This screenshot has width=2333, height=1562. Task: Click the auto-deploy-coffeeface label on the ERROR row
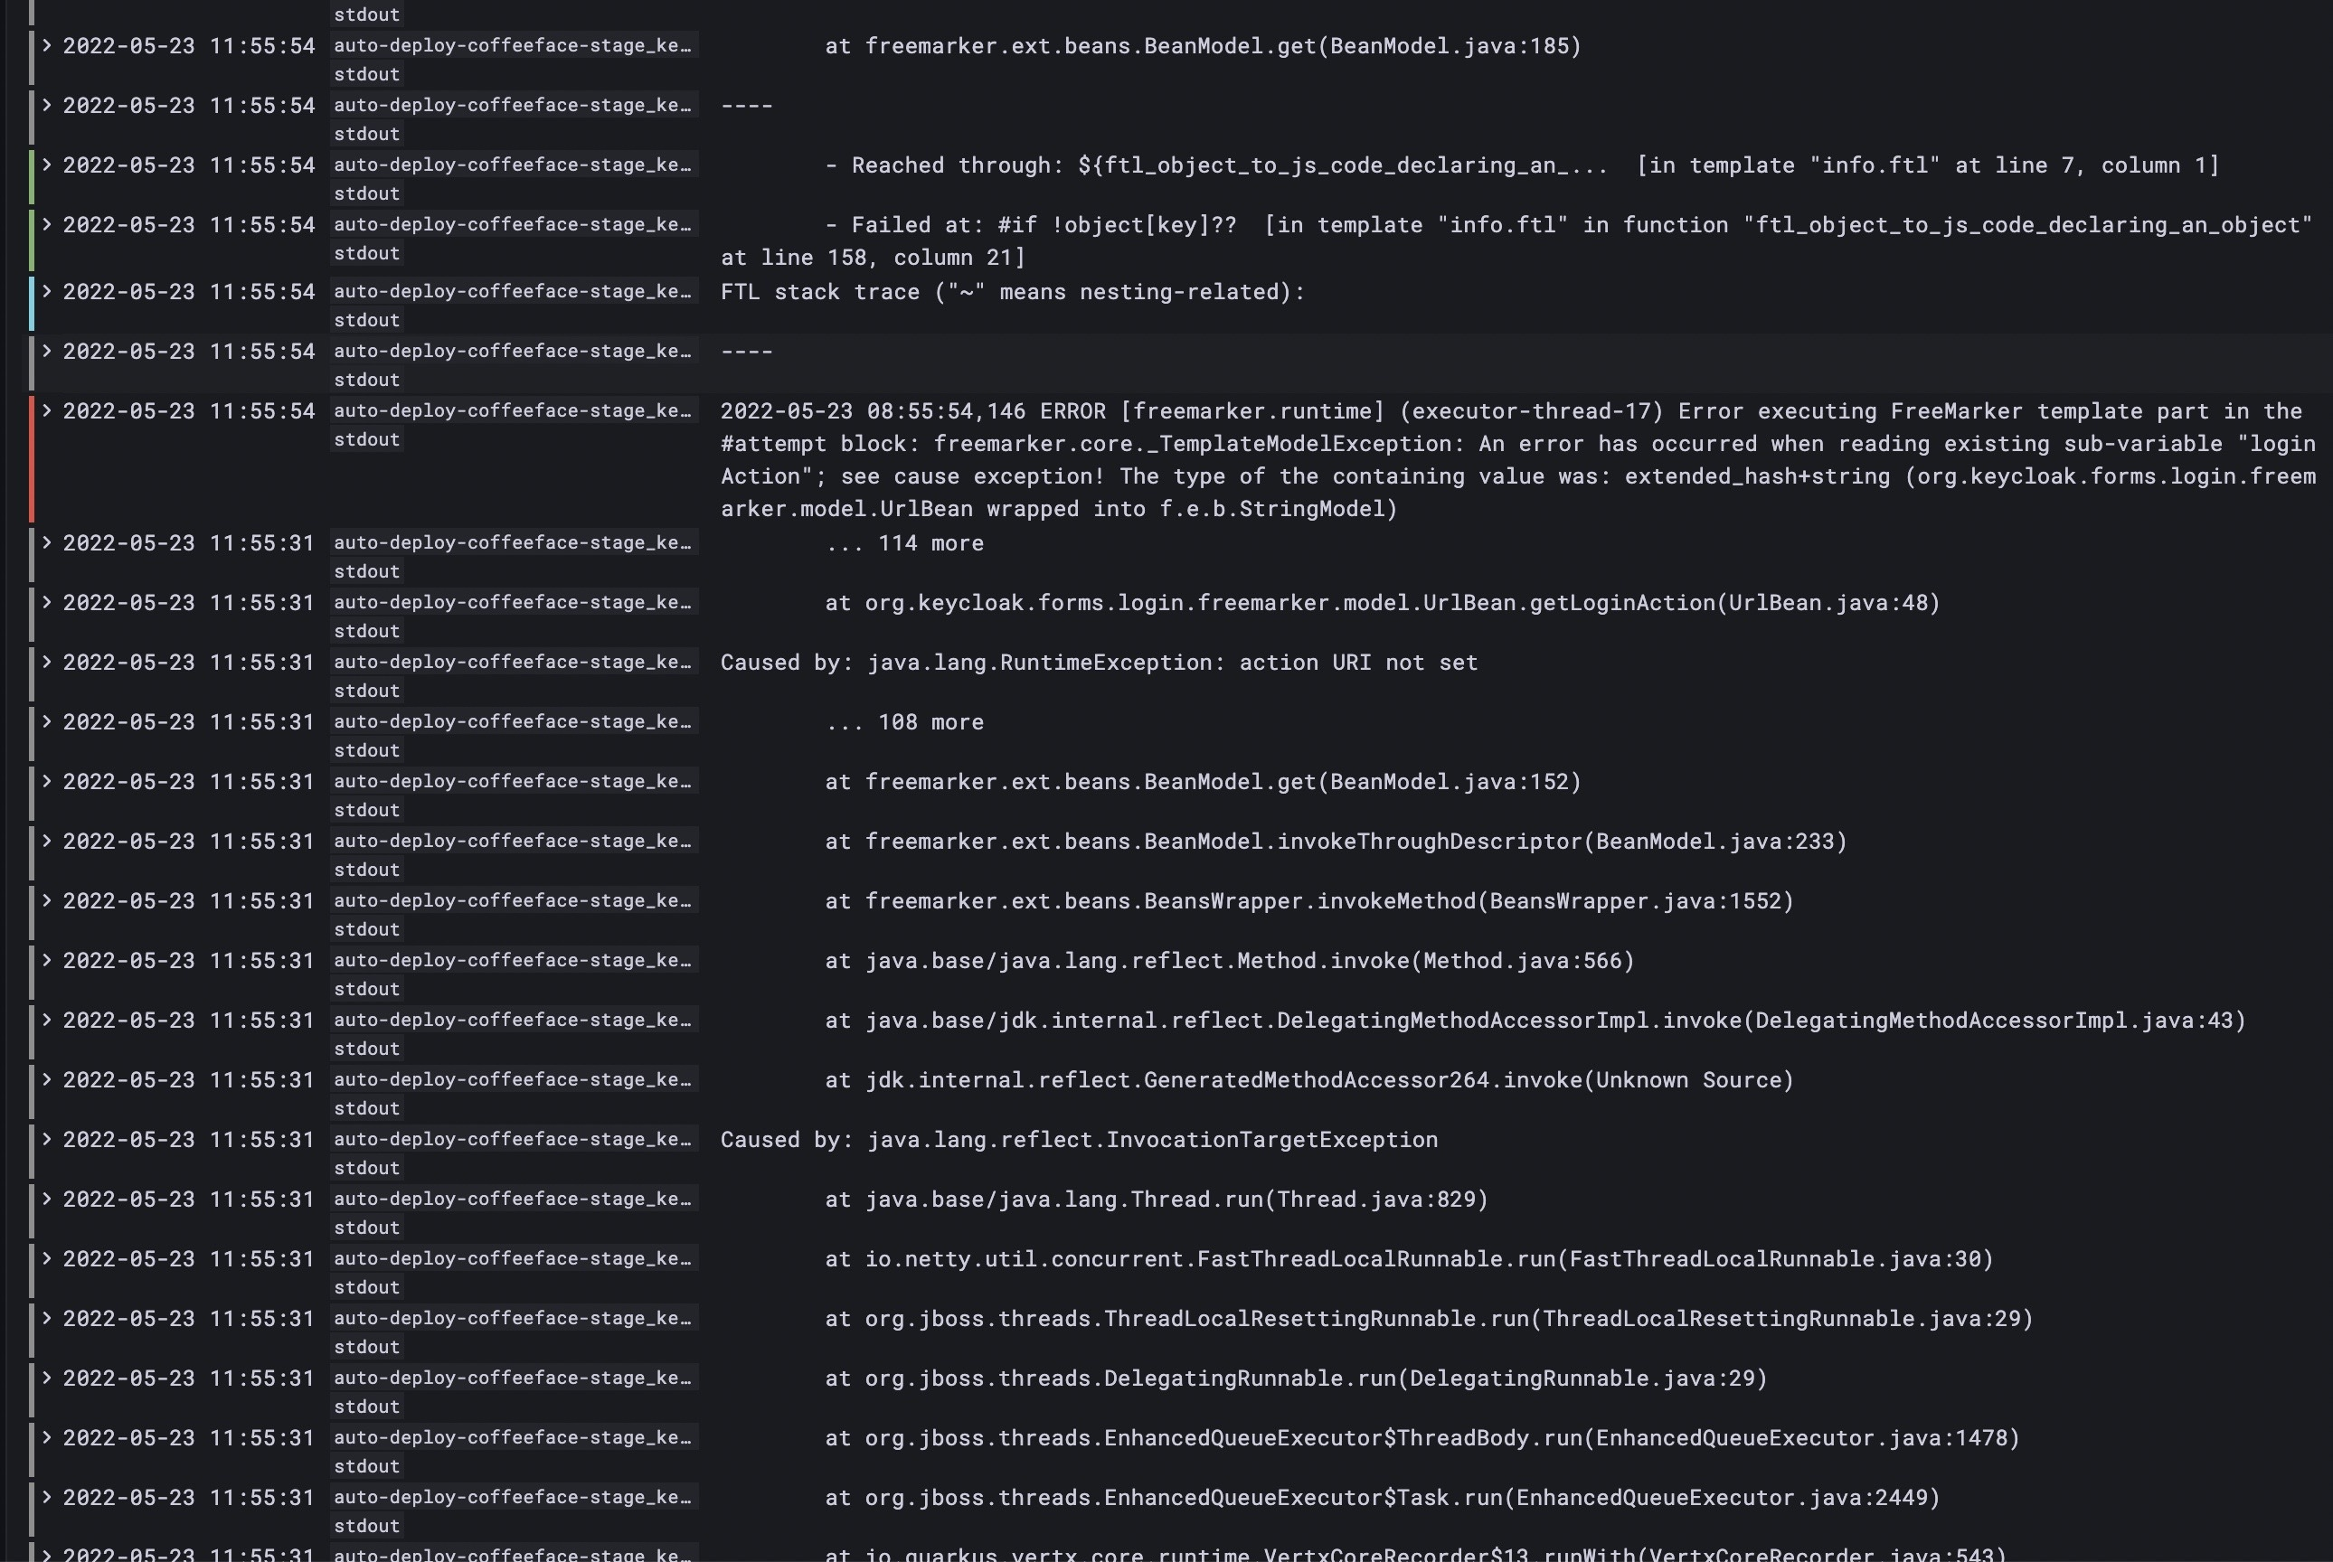[x=514, y=410]
